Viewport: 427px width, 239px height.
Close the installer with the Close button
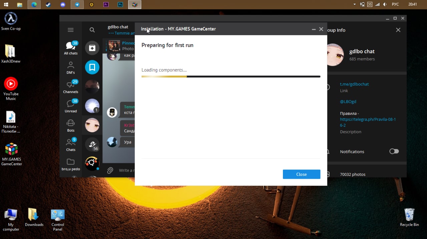(x=302, y=174)
